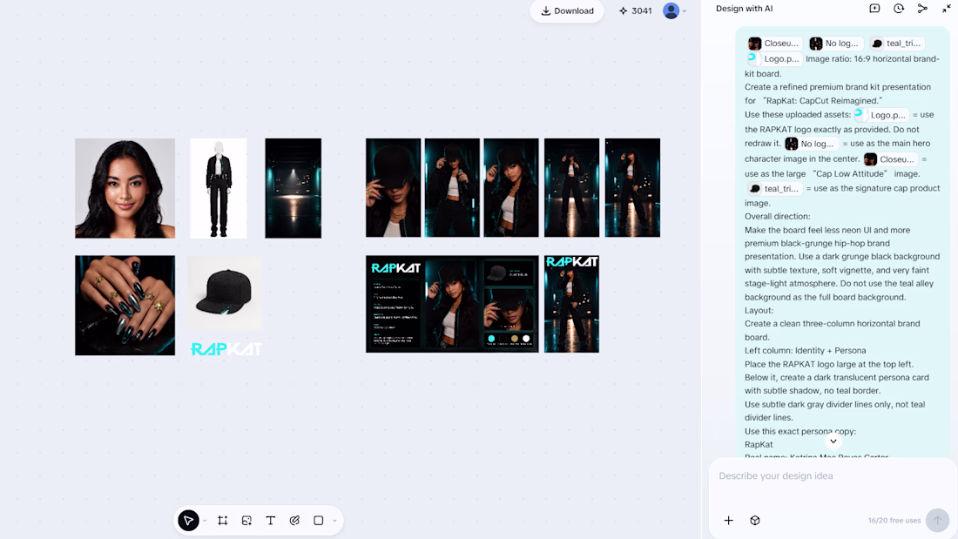958x539 pixels.
Task: Click the Download button
Action: point(567,11)
